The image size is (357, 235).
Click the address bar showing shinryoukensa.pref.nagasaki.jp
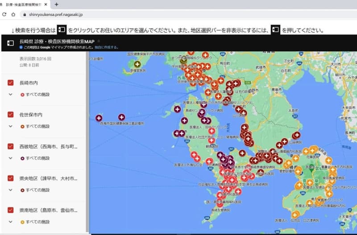point(134,15)
